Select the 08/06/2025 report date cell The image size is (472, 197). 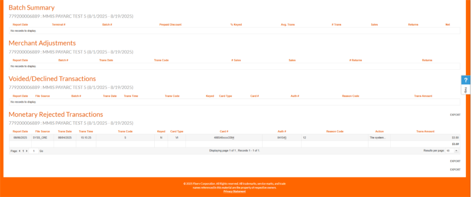[x=20, y=137]
